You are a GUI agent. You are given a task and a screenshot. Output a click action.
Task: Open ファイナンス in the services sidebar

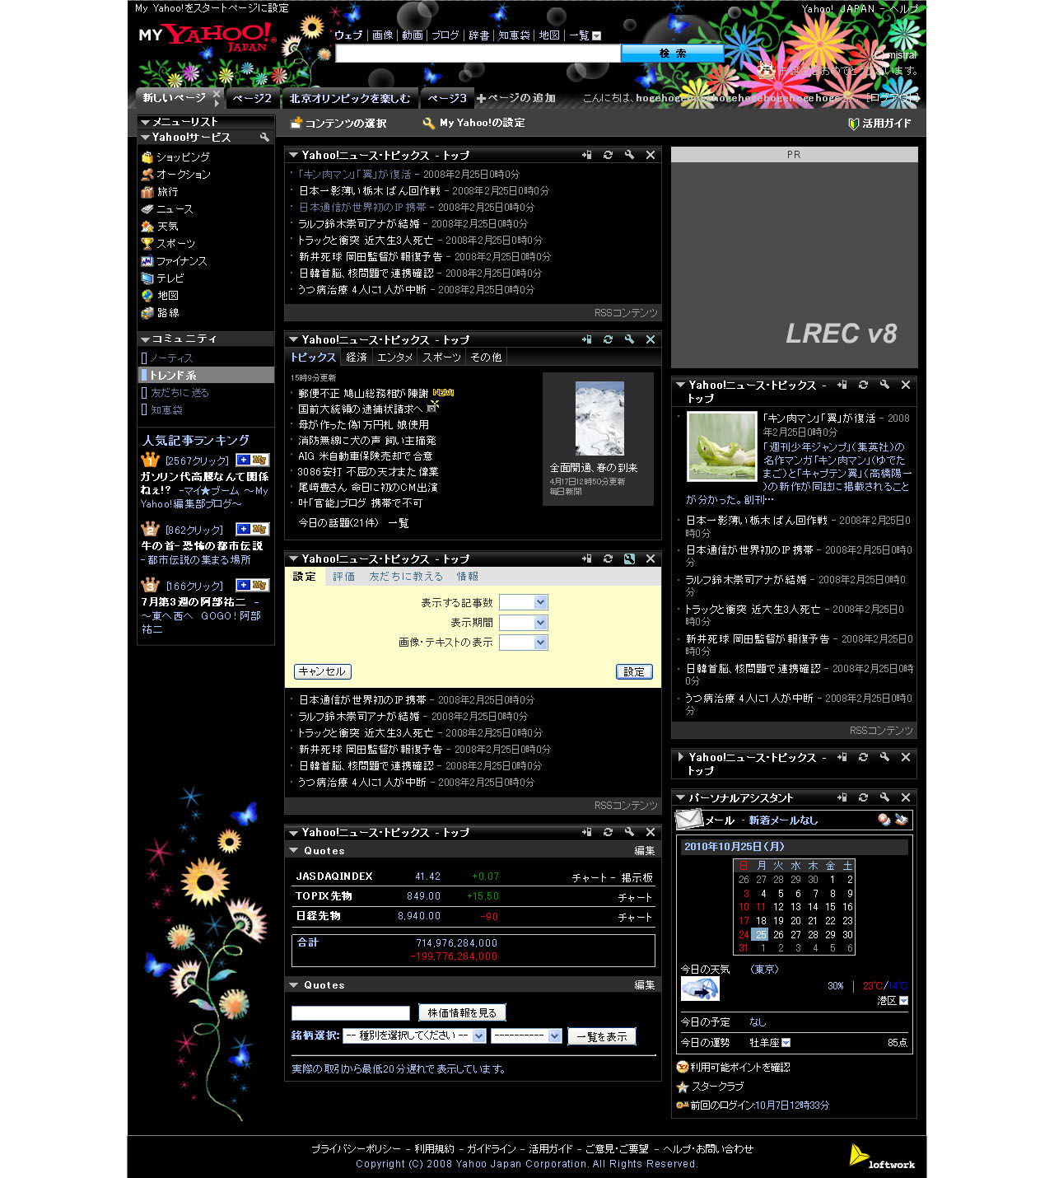coord(182,261)
